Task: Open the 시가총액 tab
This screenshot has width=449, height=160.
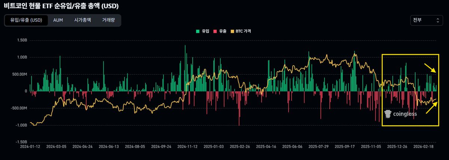Action: click(82, 20)
